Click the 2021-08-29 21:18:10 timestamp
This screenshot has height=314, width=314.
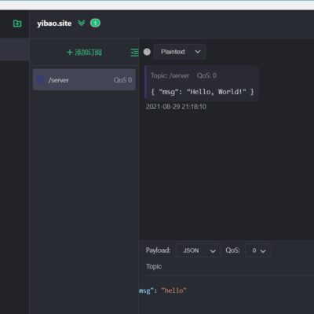point(176,107)
